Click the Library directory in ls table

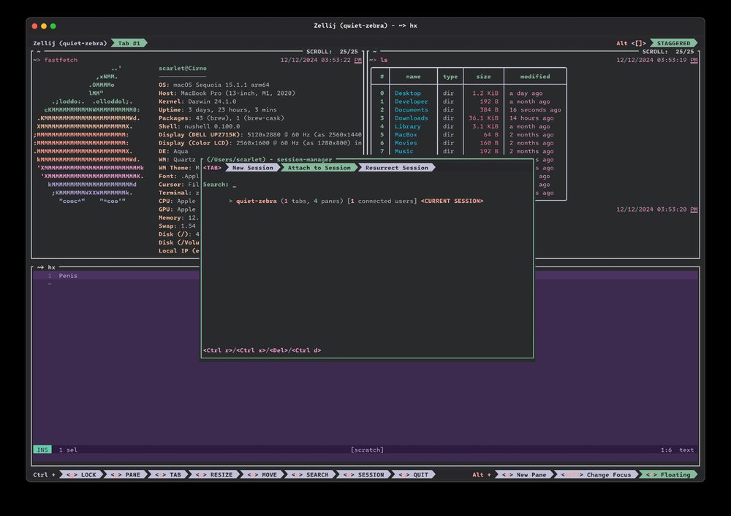point(407,126)
